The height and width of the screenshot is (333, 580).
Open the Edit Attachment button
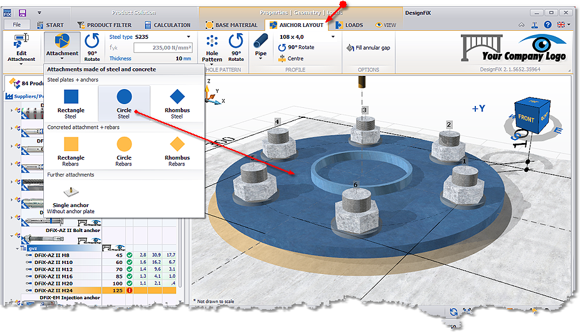click(x=21, y=47)
